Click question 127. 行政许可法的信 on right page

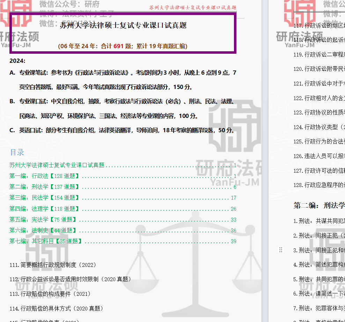pyautogui.click(x=319, y=171)
